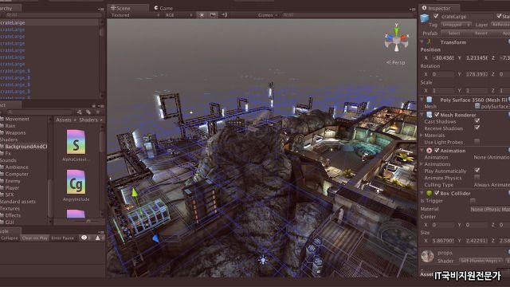Toggle the crateLarge active checkbox in Inspector

tap(436, 16)
